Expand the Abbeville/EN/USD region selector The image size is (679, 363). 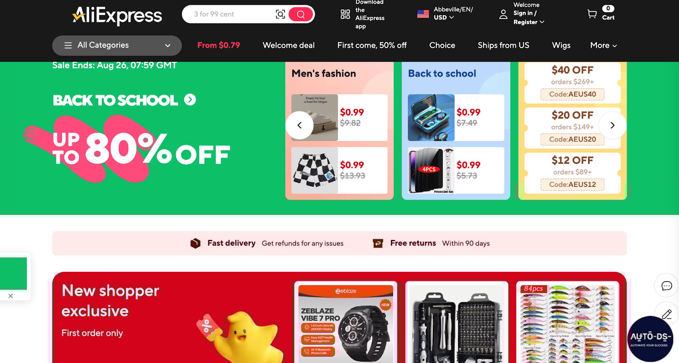[x=445, y=14]
